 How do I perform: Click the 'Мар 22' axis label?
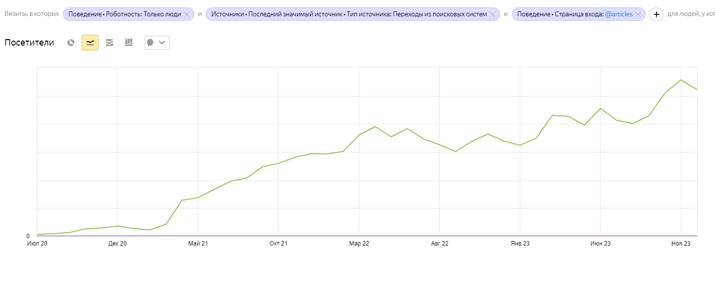click(359, 244)
